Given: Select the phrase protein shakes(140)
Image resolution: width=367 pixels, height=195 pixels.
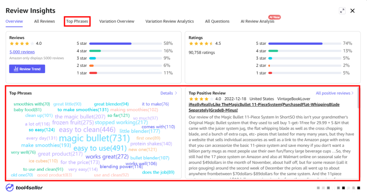Looking at the screenshot, I should tap(151, 143).
